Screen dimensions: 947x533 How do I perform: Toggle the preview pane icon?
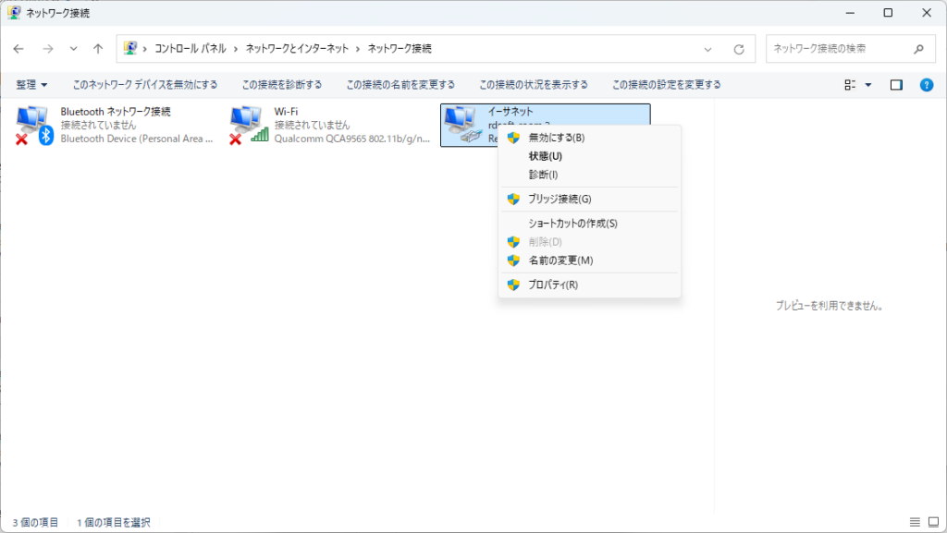click(895, 85)
